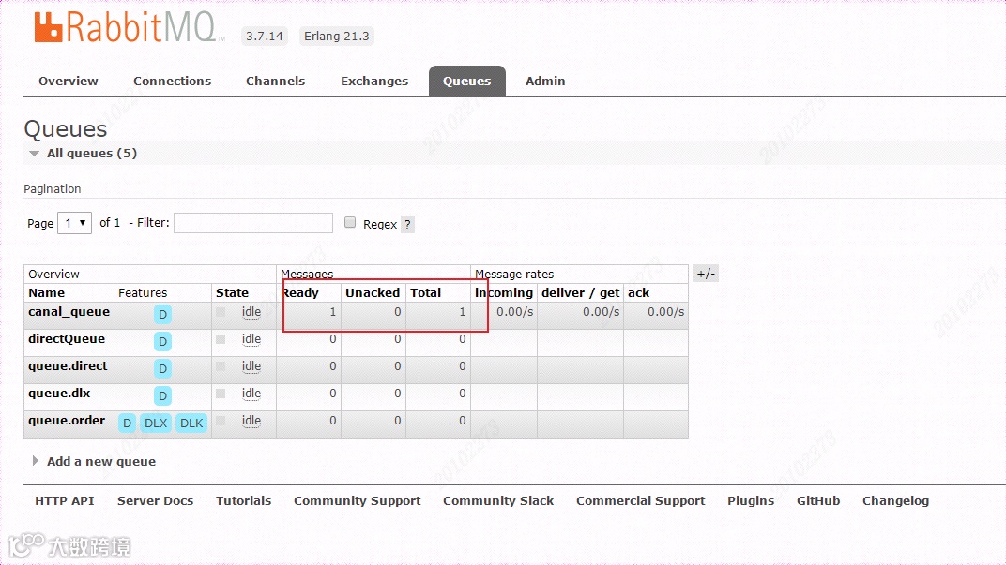1006x565 pixels.
Task: Focus the Filter text input field
Action: coord(253,223)
